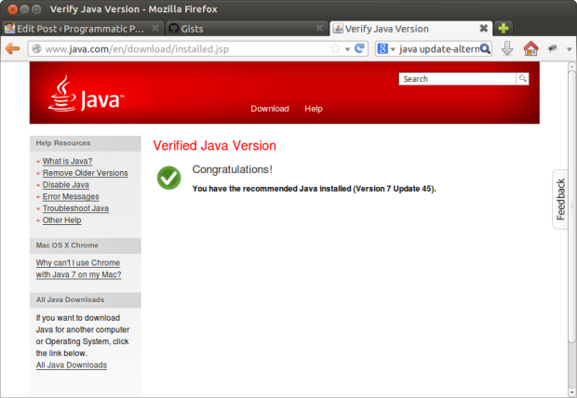This screenshot has height=398, width=577.
Task: Focus the Java site Search field
Action: coord(457,79)
